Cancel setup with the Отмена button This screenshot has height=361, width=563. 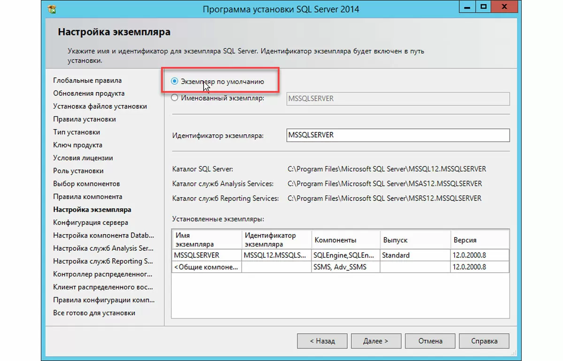430,341
